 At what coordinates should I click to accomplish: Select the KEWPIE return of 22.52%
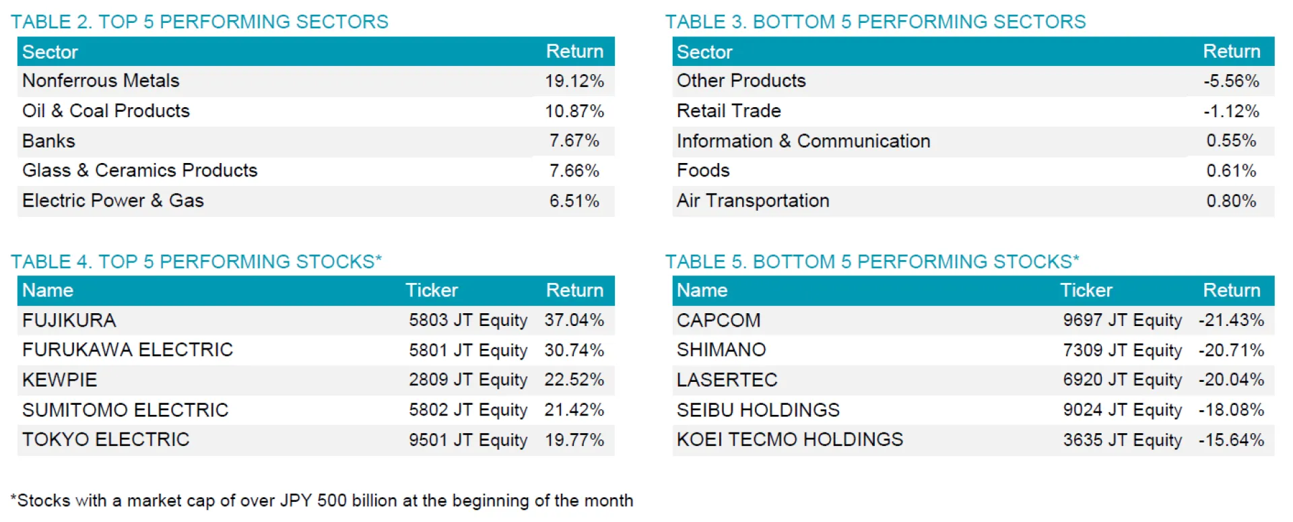(x=574, y=380)
